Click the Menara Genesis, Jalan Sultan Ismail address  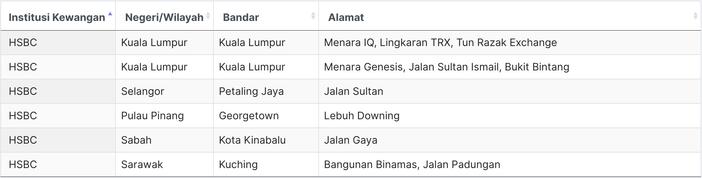pos(446,67)
